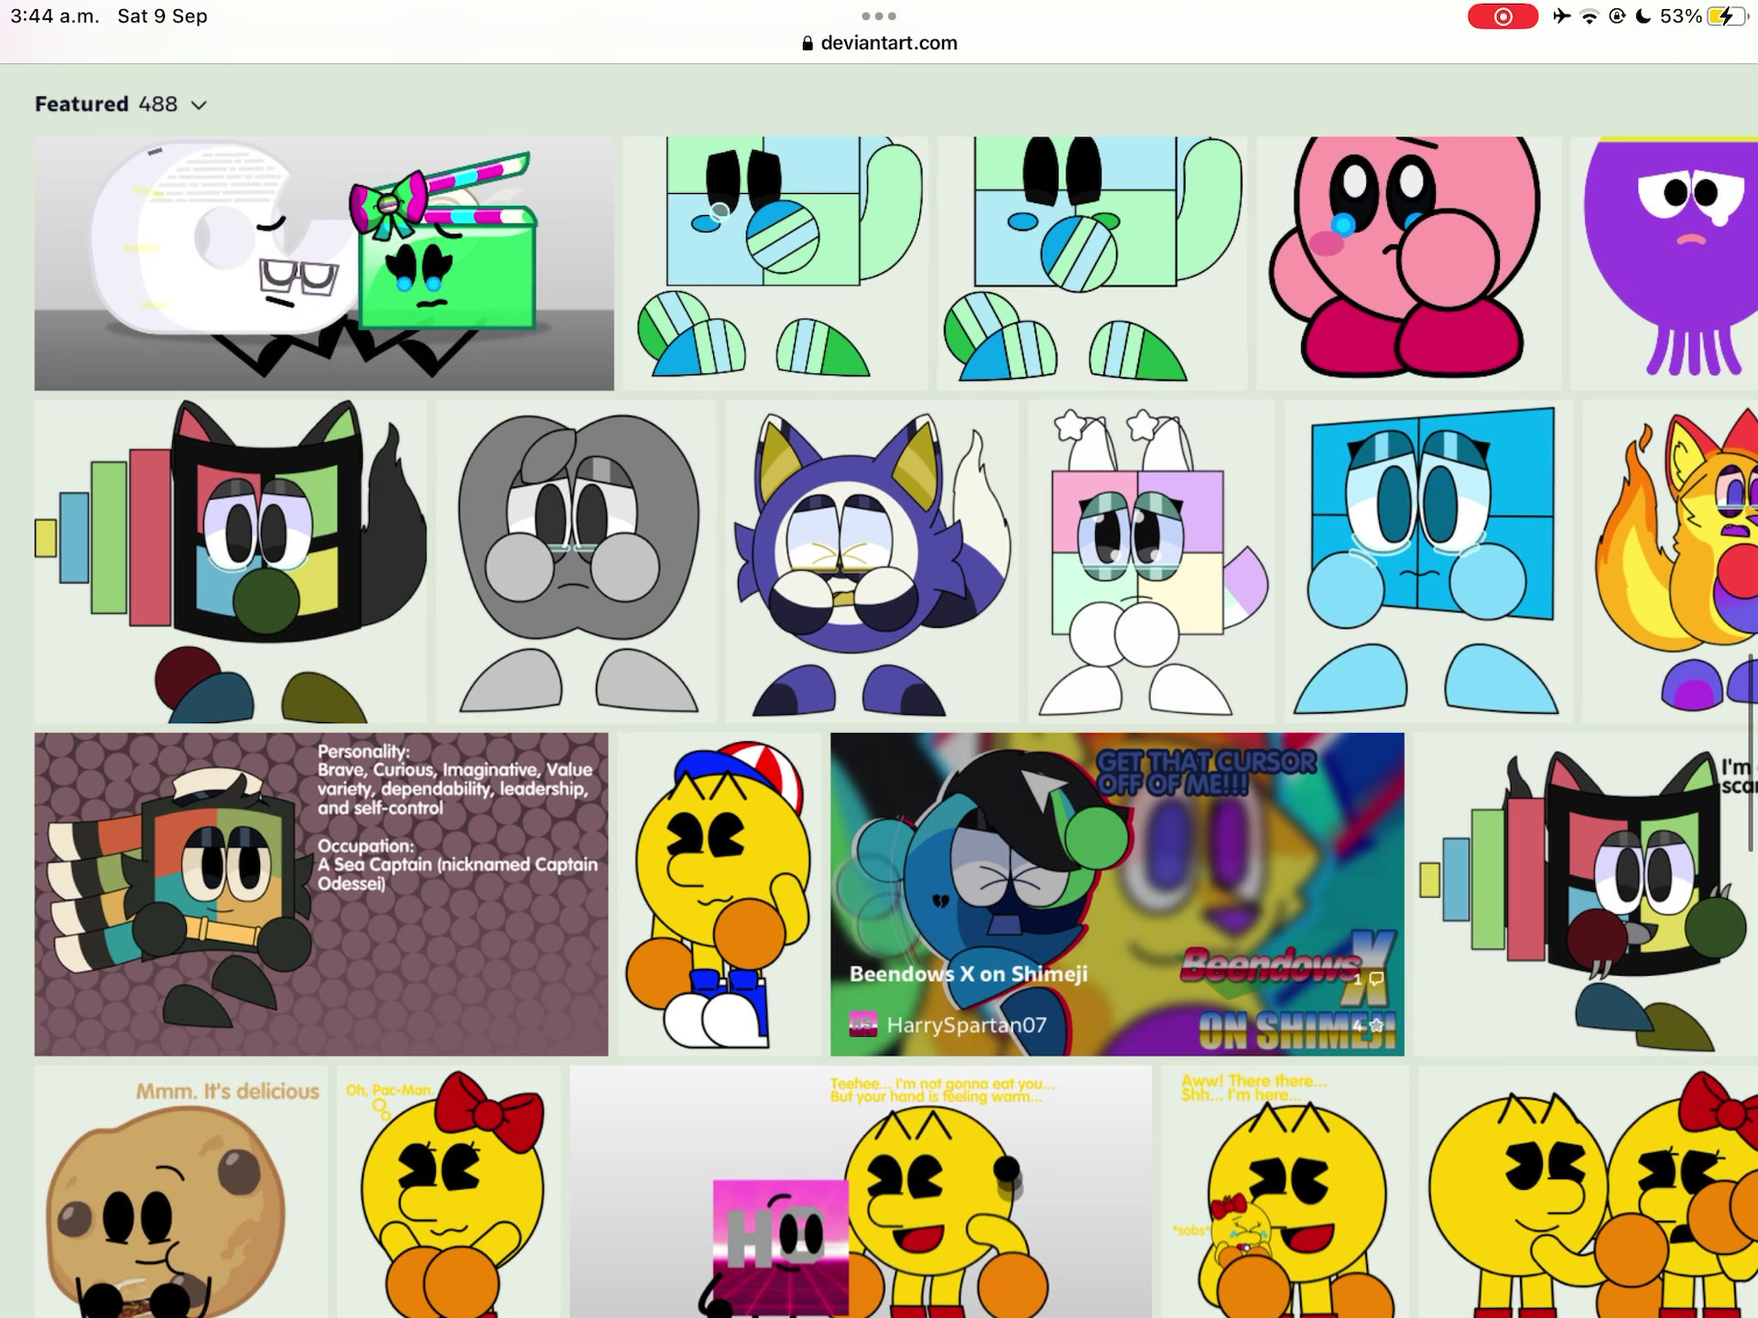Open second mint green square character artwork
Image resolution: width=1758 pixels, height=1318 pixels.
[1091, 264]
